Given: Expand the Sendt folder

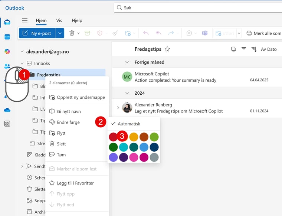Looking at the screenshot, I should [x=22, y=166].
